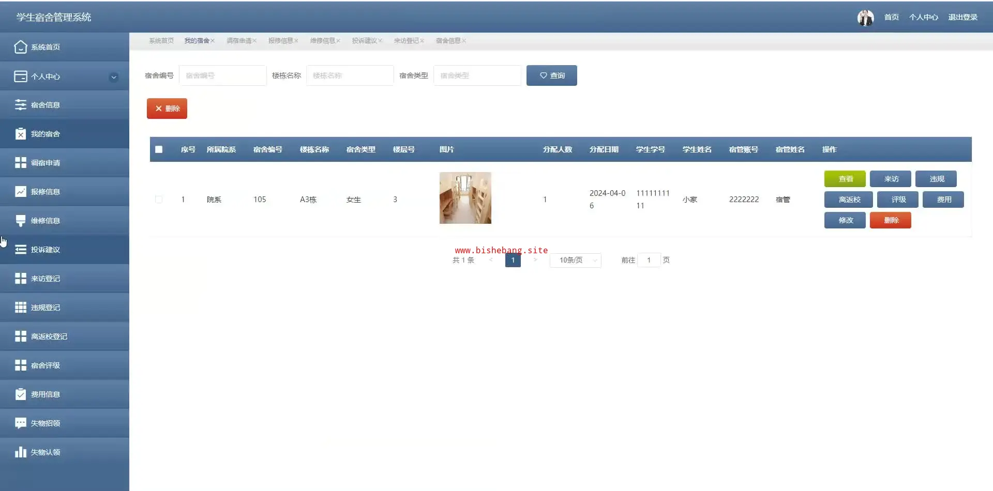
Task: Close the 调宿申请 tab
Action: [254, 41]
